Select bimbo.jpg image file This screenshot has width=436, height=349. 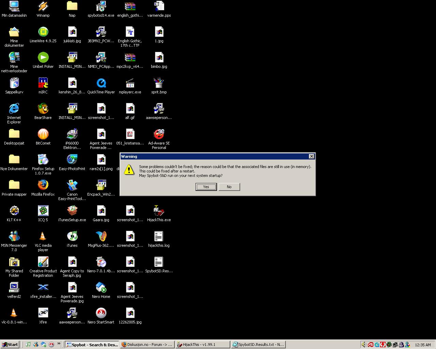pos(159,60)
